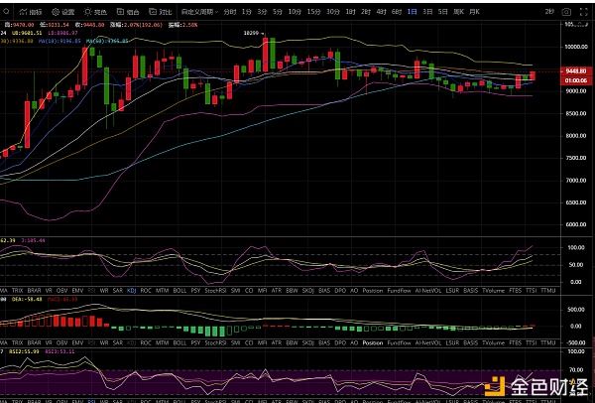Take a chart snapshot with the camera icon
Viewport: 595px width, 403px height.
coord(566,12)
